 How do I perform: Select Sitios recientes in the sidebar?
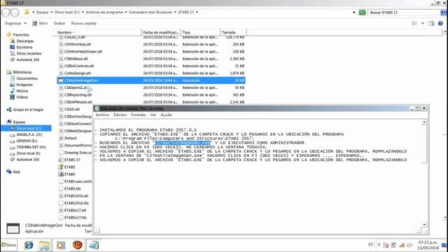tap(29, 53)
